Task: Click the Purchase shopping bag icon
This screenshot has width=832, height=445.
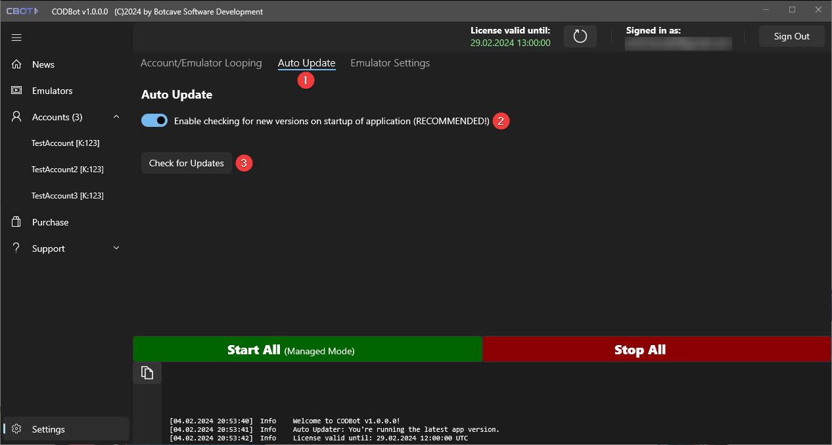Action: [17, 222]
